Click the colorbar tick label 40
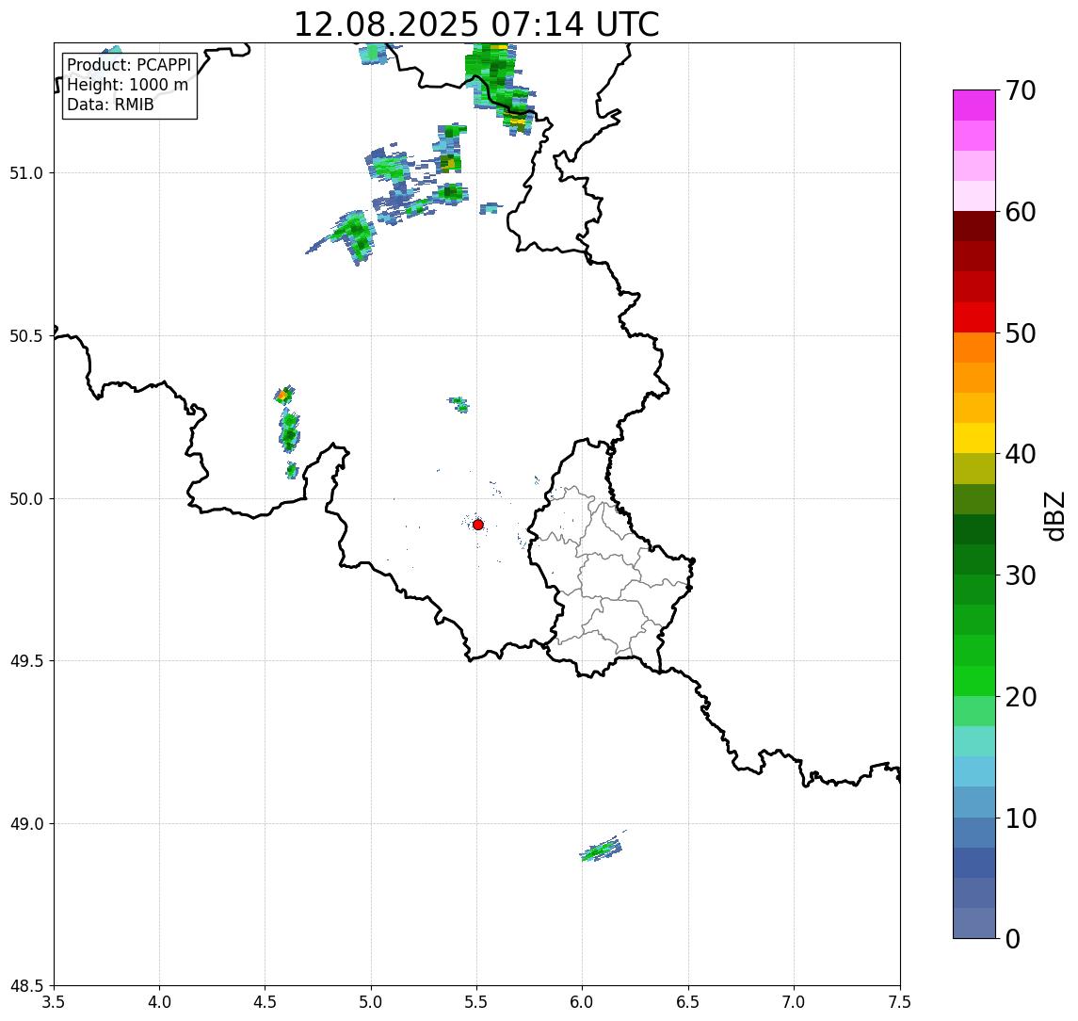The height and width of the screenshot is (1021, 1078). [x=1021, y=454]
